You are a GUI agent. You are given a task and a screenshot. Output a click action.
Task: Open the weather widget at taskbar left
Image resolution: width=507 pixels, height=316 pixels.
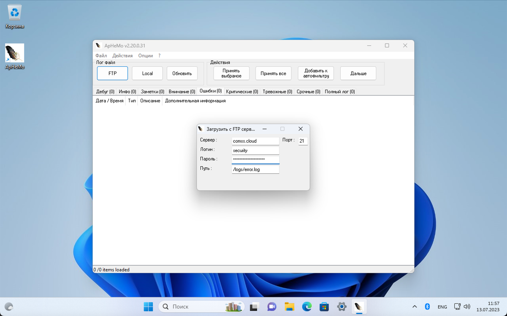point(9,307)
